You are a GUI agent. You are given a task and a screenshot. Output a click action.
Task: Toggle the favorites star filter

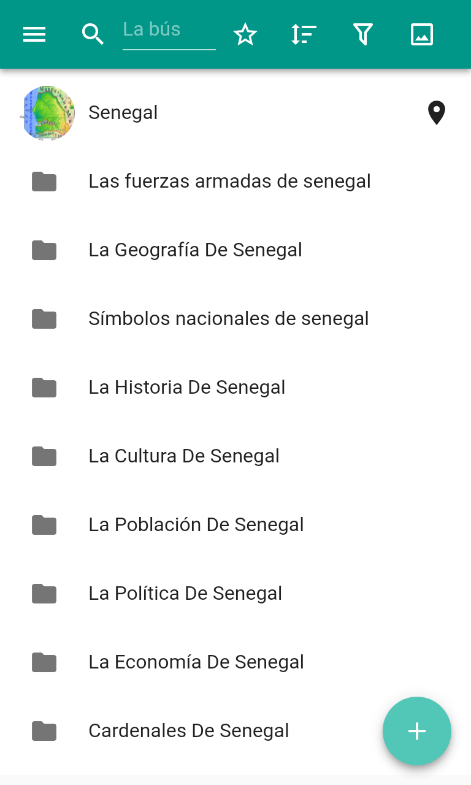pos(245,34)
